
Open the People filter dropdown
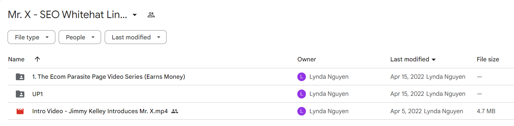[x=79, y=37]
